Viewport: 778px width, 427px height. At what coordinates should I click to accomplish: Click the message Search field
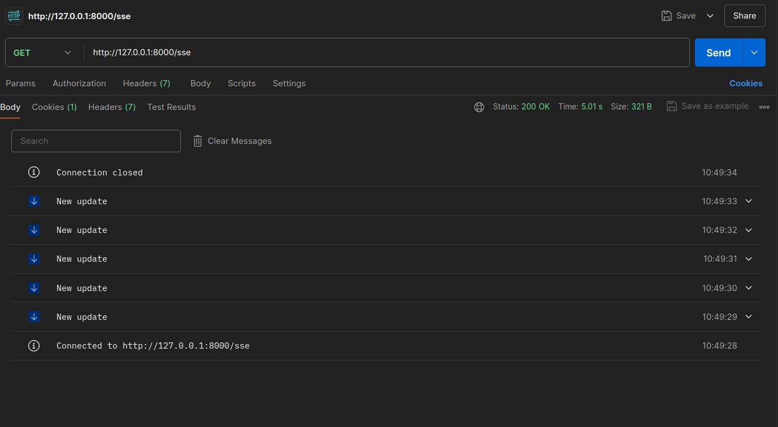coord(96,141)
